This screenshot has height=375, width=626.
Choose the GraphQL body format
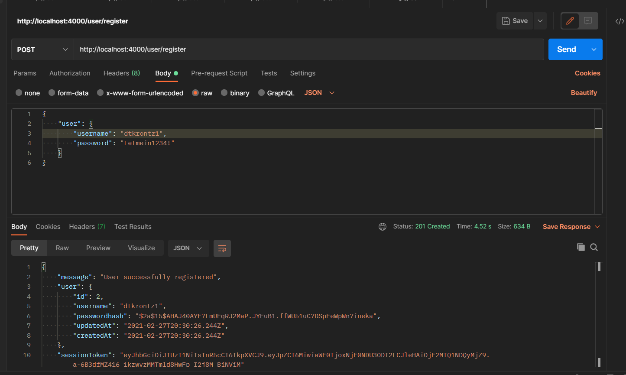pyautogui.click(x=276, y=93)
